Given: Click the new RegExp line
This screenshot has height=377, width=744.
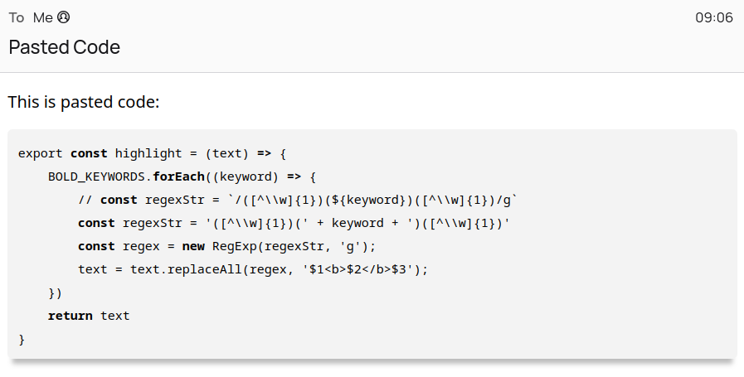Looking at the screenshot, I should (226, 247).
